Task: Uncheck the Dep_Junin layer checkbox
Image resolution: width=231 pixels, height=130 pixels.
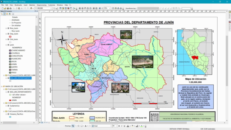Action: click(x=8, y=34)
